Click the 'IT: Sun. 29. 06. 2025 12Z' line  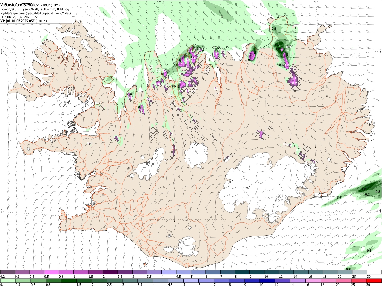pyautogui.click(x=19, y=17)
